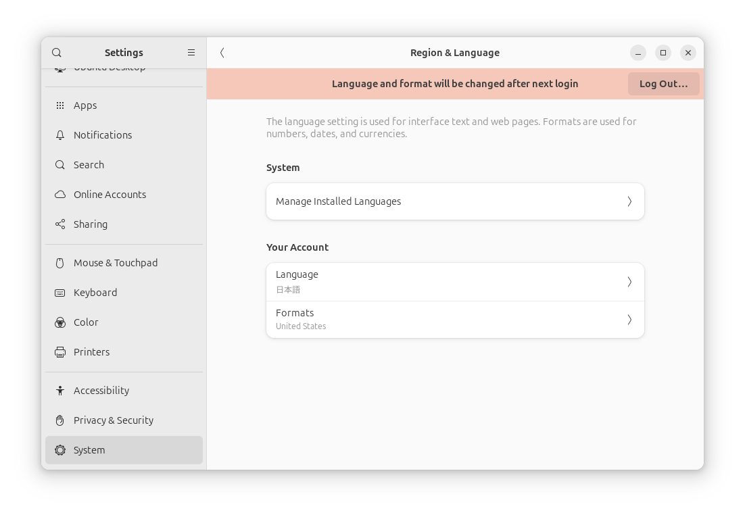Click the Keyboard icon in sidebar
The image size is (745, 515).
tap(60, 293)
